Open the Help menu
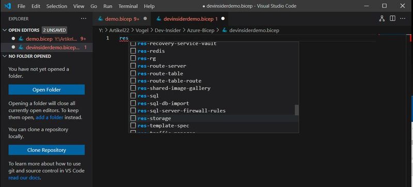This screenshot has height=187, width=413. coord(149,6)
